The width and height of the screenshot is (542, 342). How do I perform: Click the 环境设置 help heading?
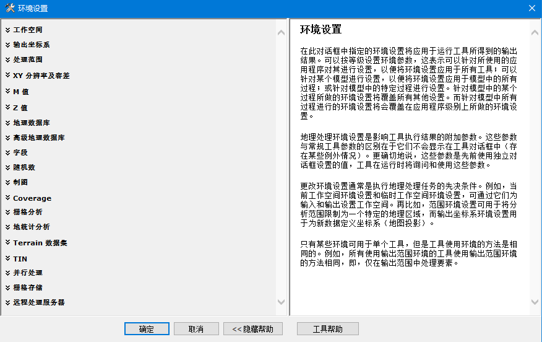[320, 29]
